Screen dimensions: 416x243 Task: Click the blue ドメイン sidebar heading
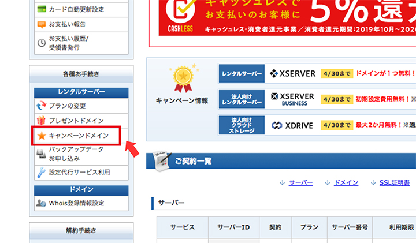pyautogui.click(x=81, y=190)
